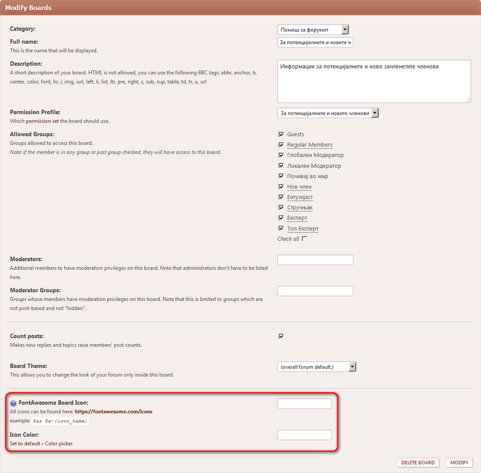
Task: Click the 'fas fa-{icon_name}' example code
Action: (x=60, y=421)
